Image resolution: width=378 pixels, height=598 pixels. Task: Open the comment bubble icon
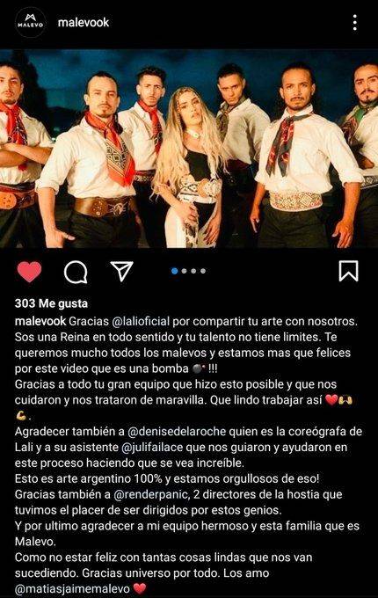76,272
